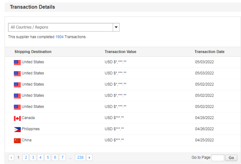Screen dimensions: 241x164
Task: Click the China flag icon
Action: tap(17, 140)
